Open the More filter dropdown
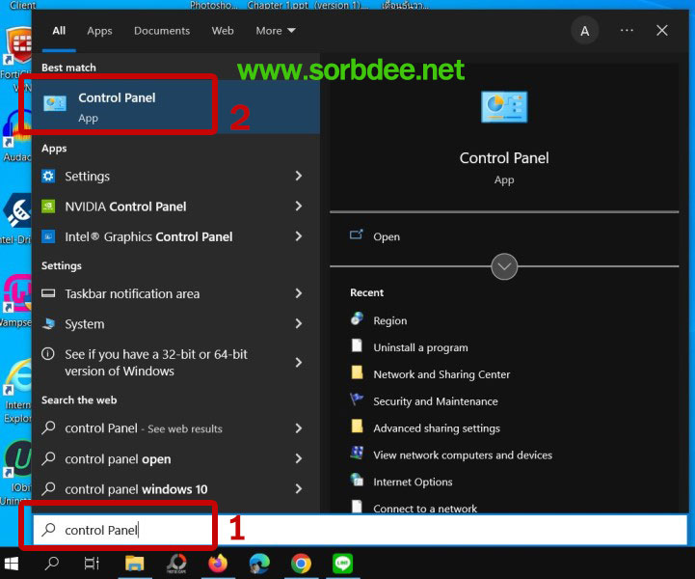This screenshot has height=579, width=695. (x=276, y=31)
